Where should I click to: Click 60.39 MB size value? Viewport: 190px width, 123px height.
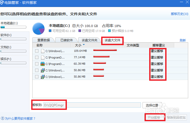[x=80, y=64]
